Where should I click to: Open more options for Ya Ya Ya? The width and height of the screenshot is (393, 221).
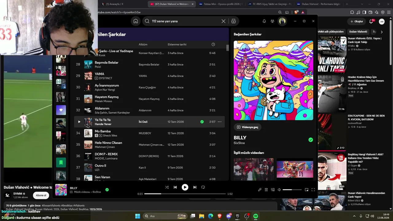(x=220, y=122)
